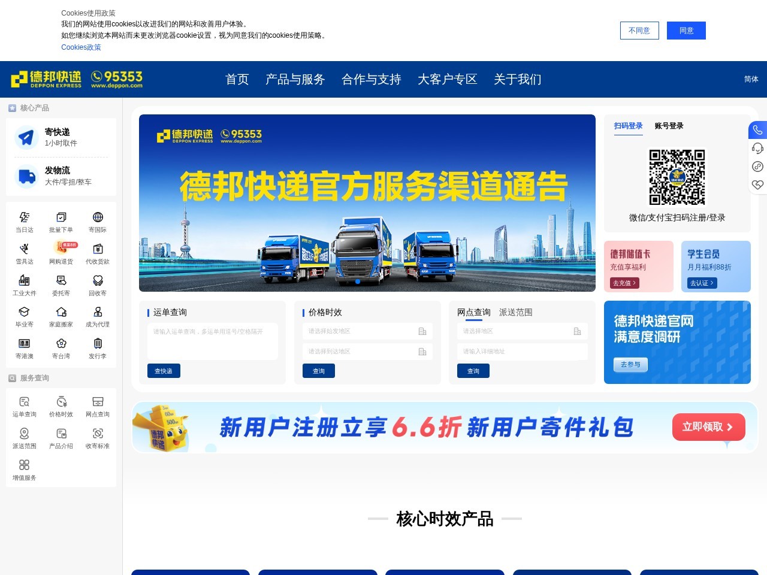Viewport: 767px width, 575px height.
Task: Click the 寄快递 paper plane product entry
Action: point(61,137)
